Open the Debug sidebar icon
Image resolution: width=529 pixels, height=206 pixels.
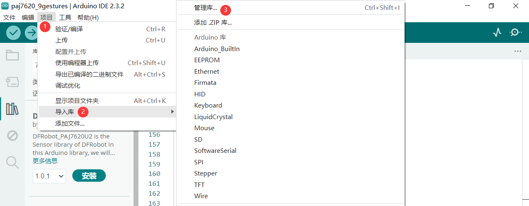(12, 136)
